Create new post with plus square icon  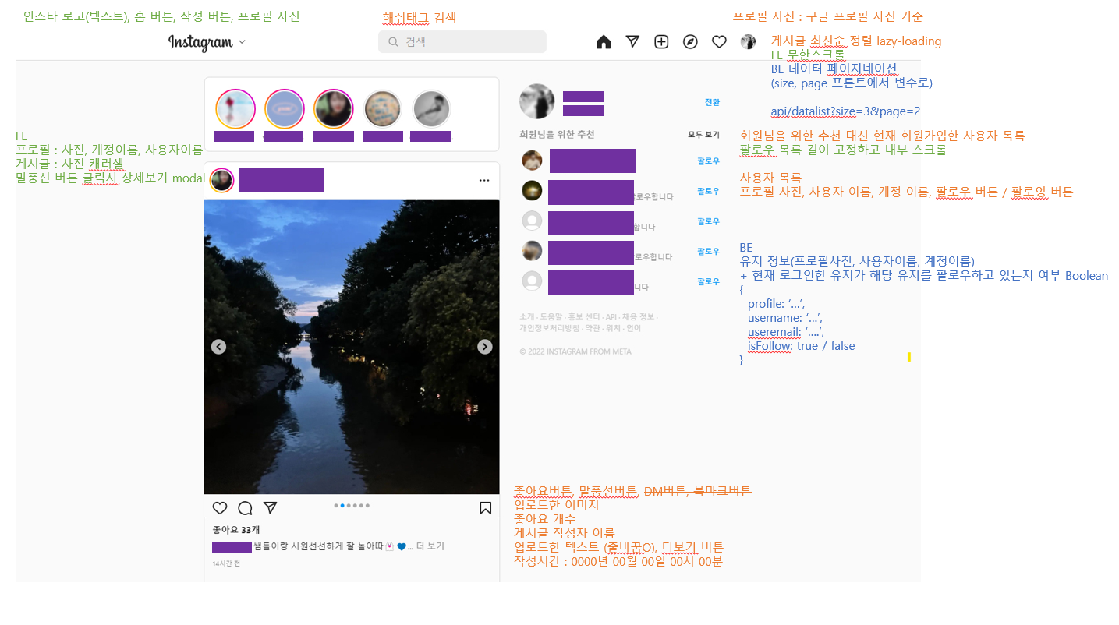click(x=661, y=42)
